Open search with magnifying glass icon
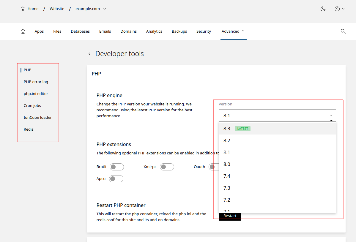The width and height of the screenshot is (356, 242). (x=343, y=31)
